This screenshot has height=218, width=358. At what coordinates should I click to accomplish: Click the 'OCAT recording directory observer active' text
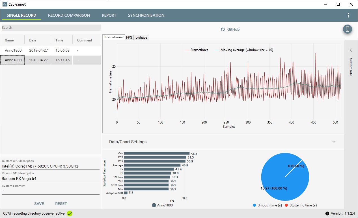[x=34, y=213]
